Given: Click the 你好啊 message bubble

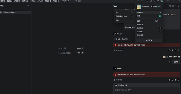Looking at the screenshot, I should (176, 62).
